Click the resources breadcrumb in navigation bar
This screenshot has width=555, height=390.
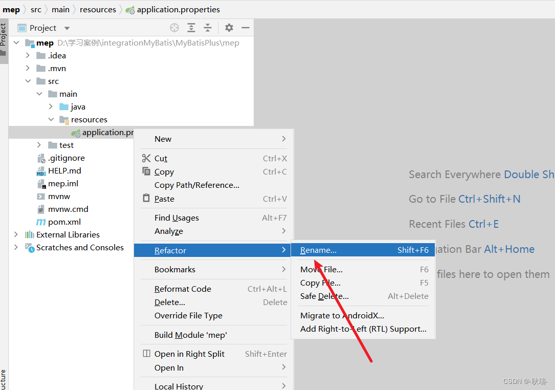pyautogui.click(x=98, y=10)
